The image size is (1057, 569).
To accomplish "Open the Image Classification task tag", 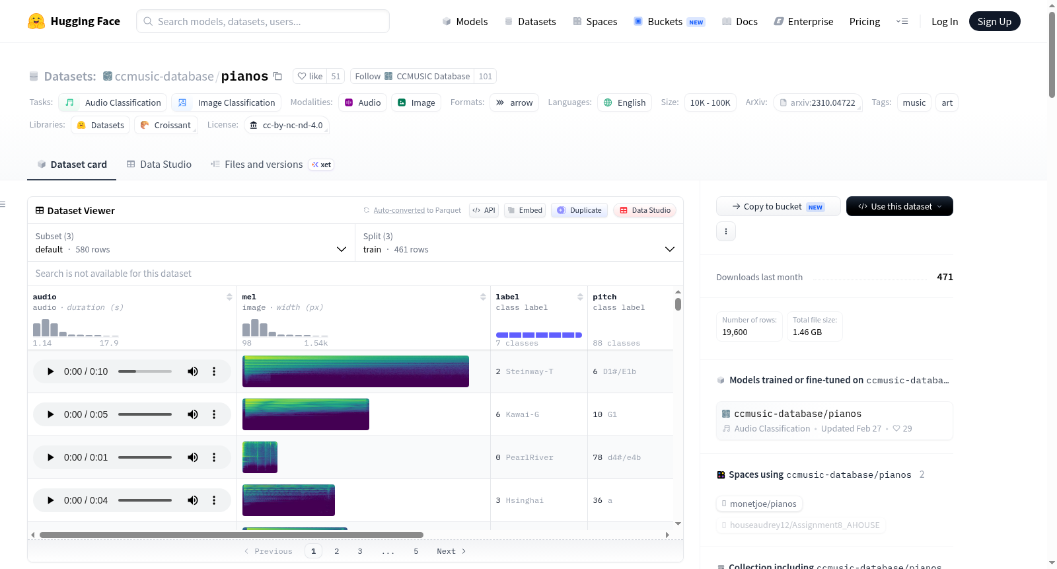I will point(227,102).
